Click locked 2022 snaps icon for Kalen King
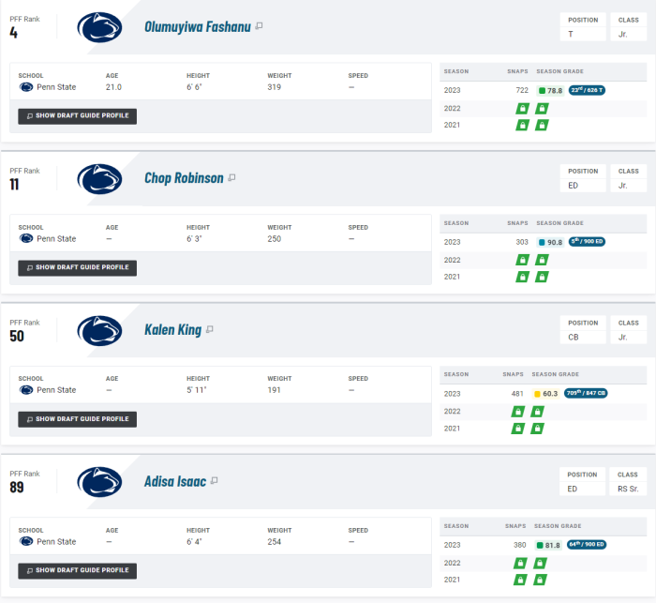The image size is (656, 603). click(x=517, y=412)
